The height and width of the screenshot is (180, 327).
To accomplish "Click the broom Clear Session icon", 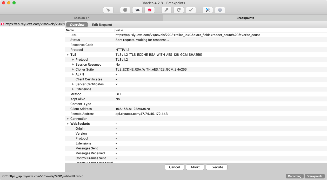I will coord(108,10).
